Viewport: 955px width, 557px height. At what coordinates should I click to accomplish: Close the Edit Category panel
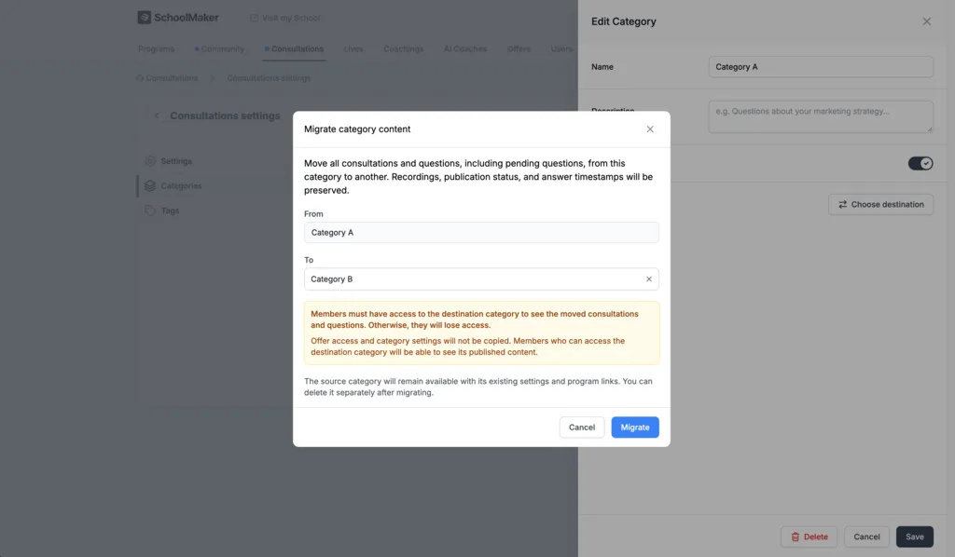(926, 21)
